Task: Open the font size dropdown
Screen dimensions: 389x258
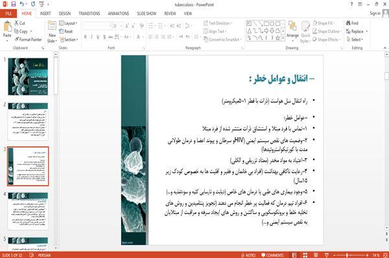Action: (121, 26)
